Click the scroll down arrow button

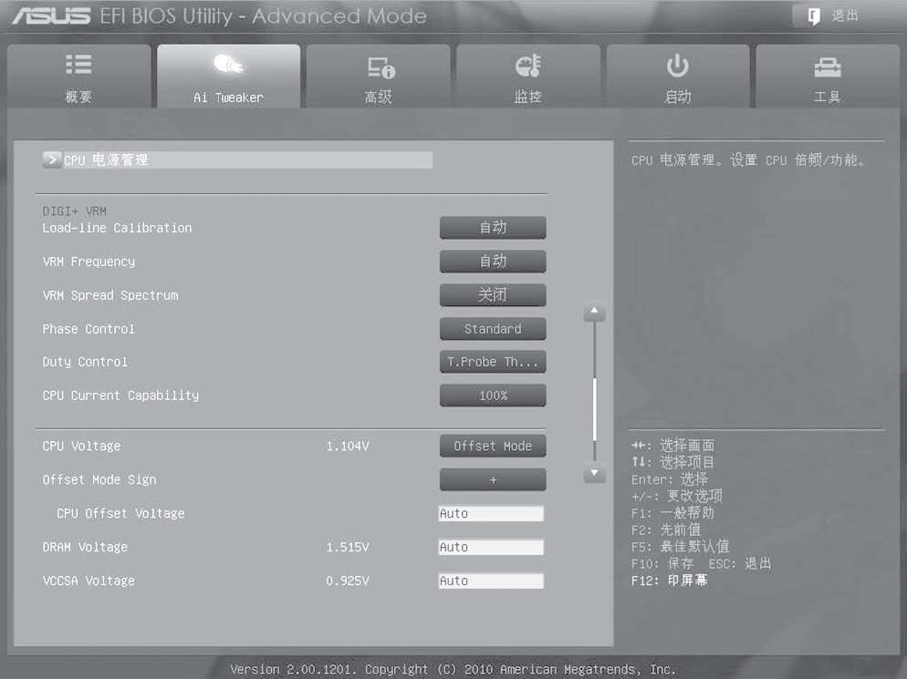click(x=594, y=473)
